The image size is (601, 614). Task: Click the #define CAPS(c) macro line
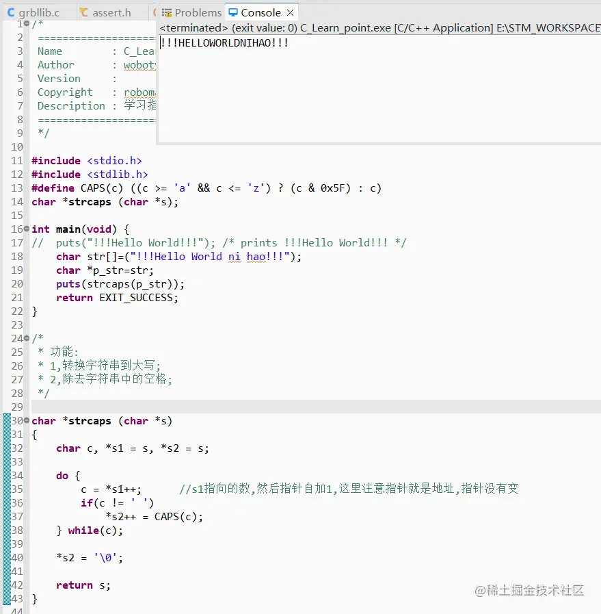click(x=206, y=188)
